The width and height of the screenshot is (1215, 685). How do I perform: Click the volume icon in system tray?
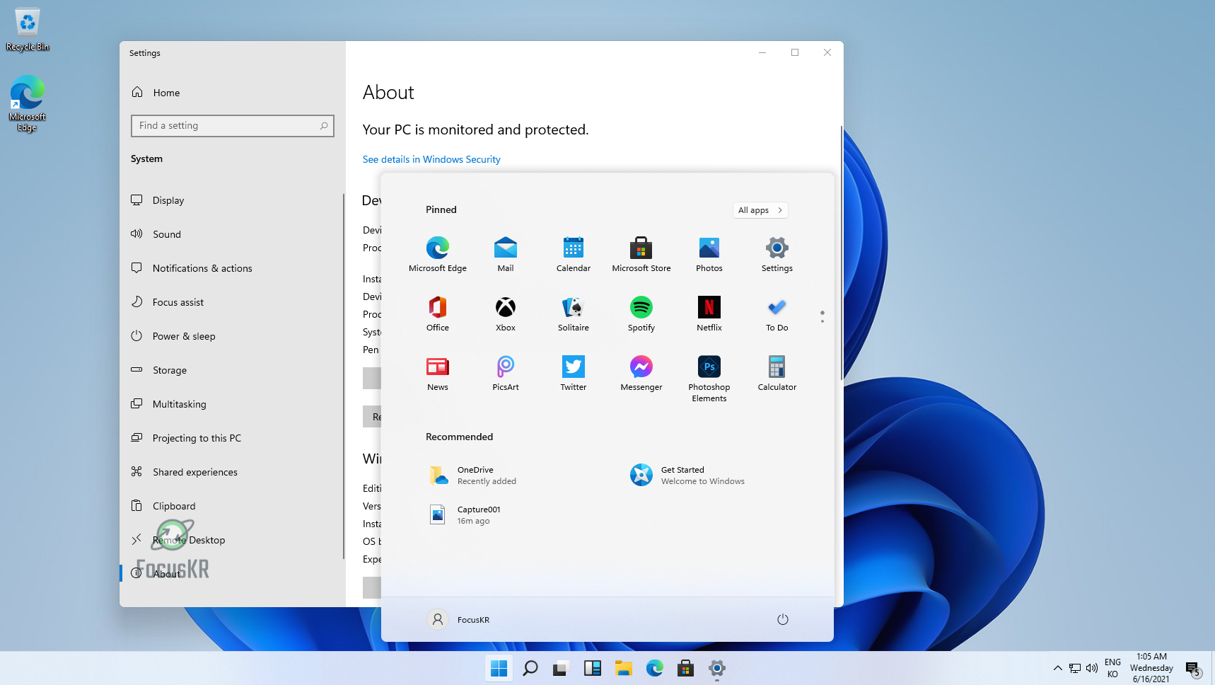click(x=1092, y=668)
